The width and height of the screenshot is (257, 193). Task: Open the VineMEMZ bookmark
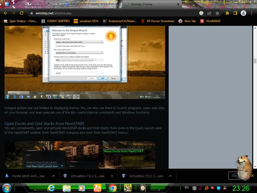pos(211,21)
